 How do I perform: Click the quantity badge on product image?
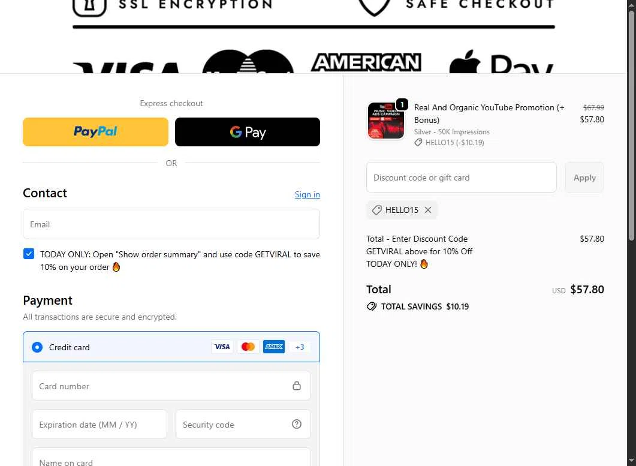402,104
